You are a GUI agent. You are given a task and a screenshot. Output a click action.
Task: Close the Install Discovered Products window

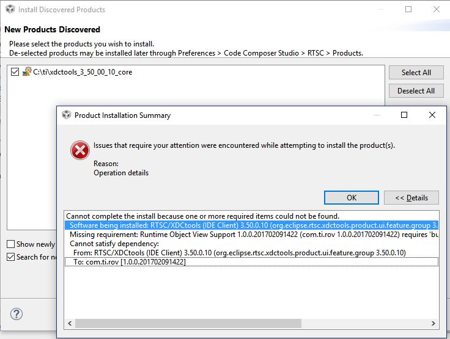pos(436,9)
